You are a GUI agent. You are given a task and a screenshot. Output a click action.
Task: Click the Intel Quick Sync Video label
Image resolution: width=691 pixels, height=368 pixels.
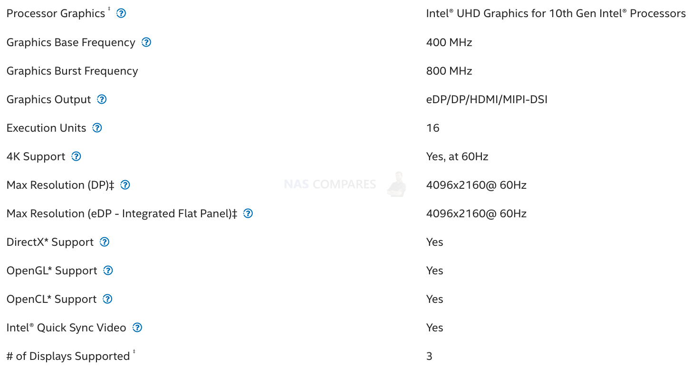66,328
